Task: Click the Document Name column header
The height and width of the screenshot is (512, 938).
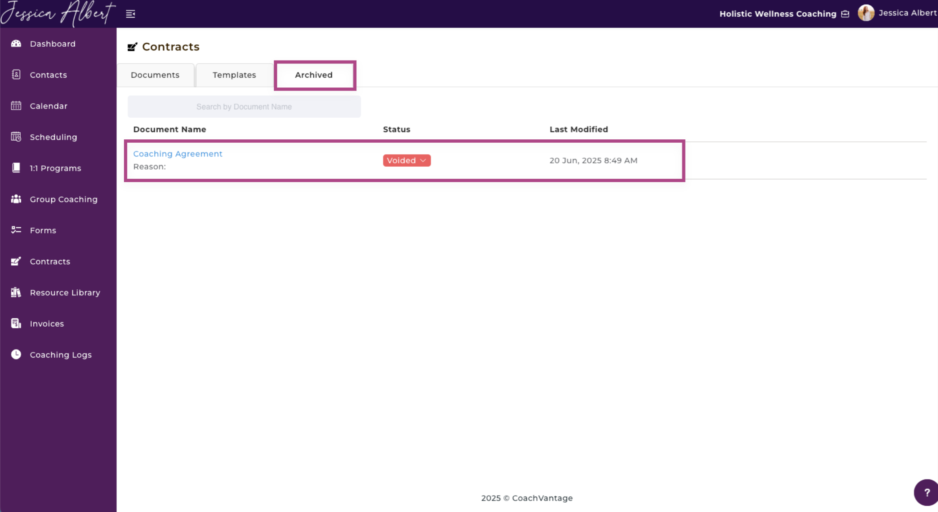Action: [x=170, y=129]
